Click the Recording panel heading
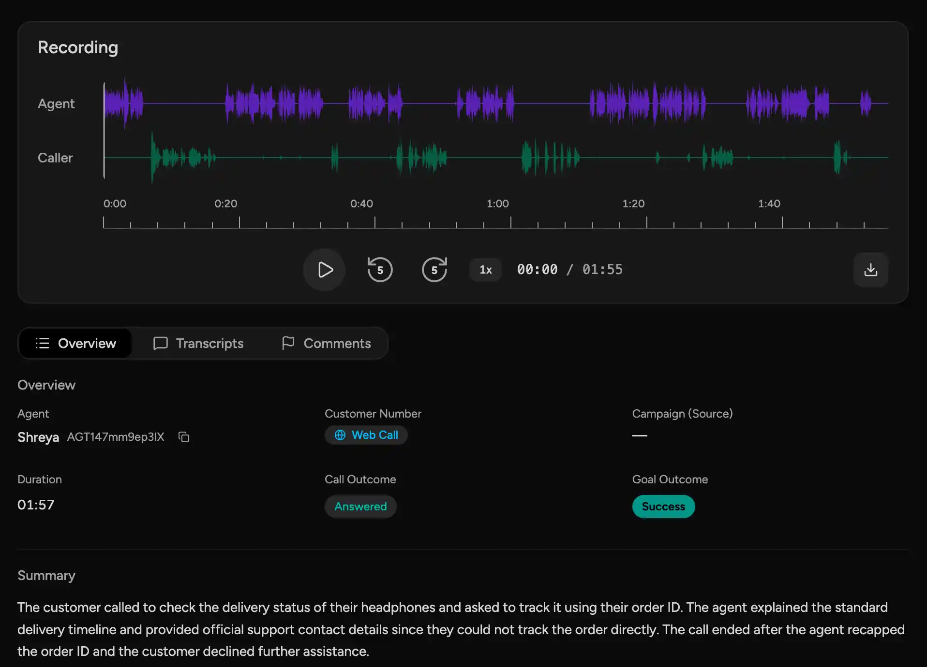This screenshot has width=927, height=667. (78, 47)
